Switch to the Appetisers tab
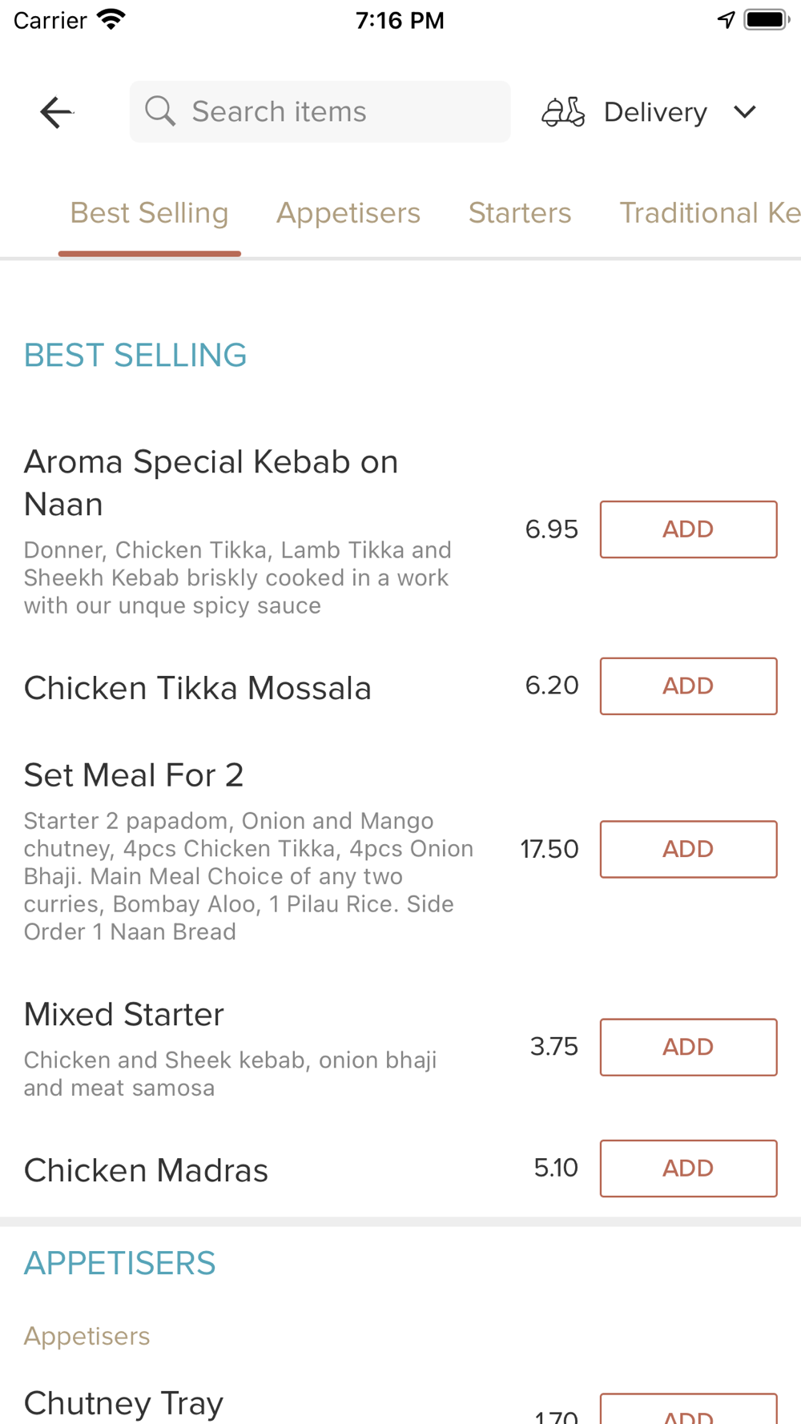801x1424 pixels. 348,213
